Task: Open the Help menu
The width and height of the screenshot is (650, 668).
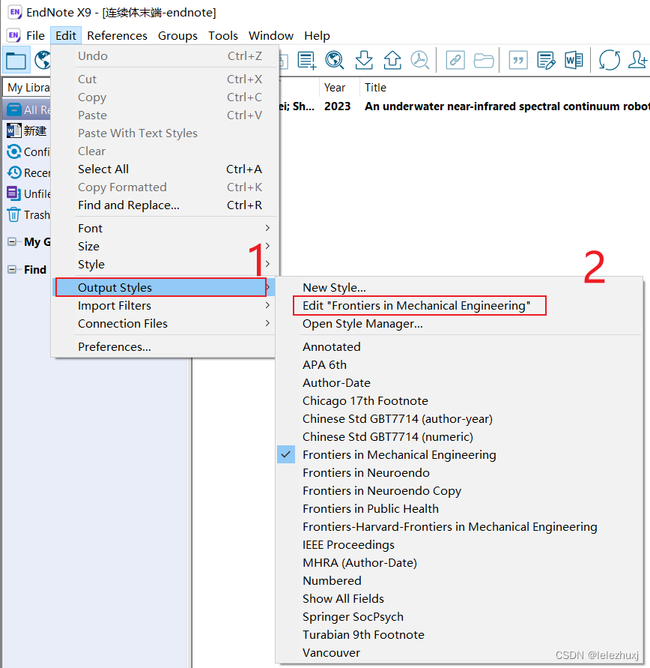Action: tap(317, 35)
